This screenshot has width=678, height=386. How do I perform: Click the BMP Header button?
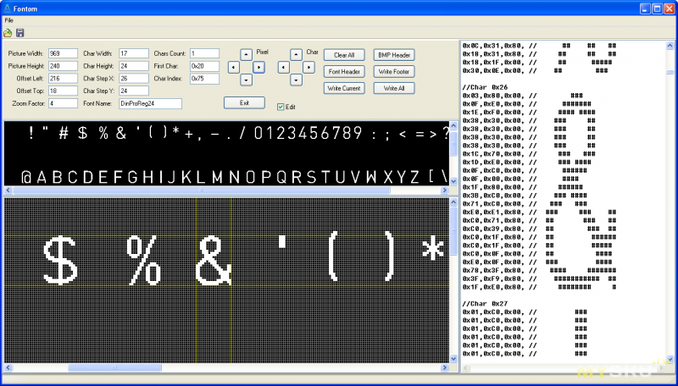[x=394, y=54]
